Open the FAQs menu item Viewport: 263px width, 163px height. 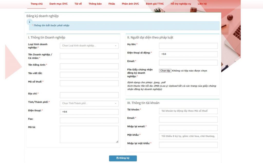coord(112,4)
